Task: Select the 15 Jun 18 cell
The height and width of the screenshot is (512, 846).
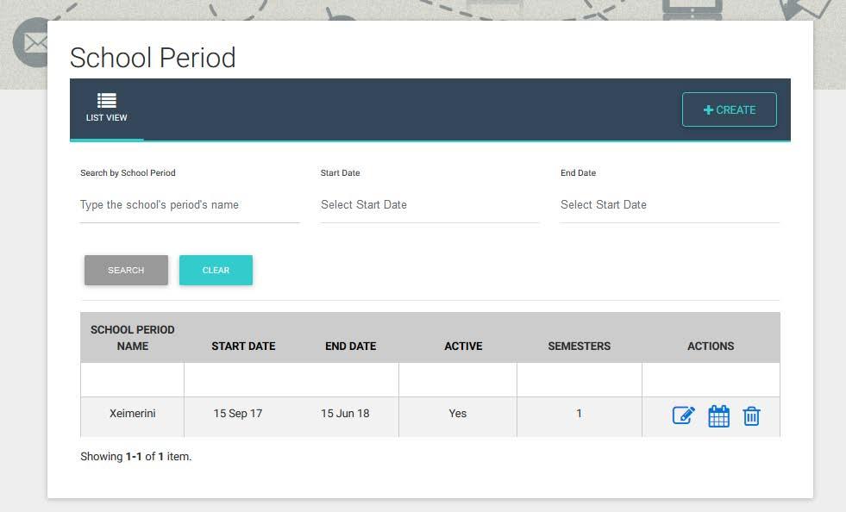Action: click(345, 413)
